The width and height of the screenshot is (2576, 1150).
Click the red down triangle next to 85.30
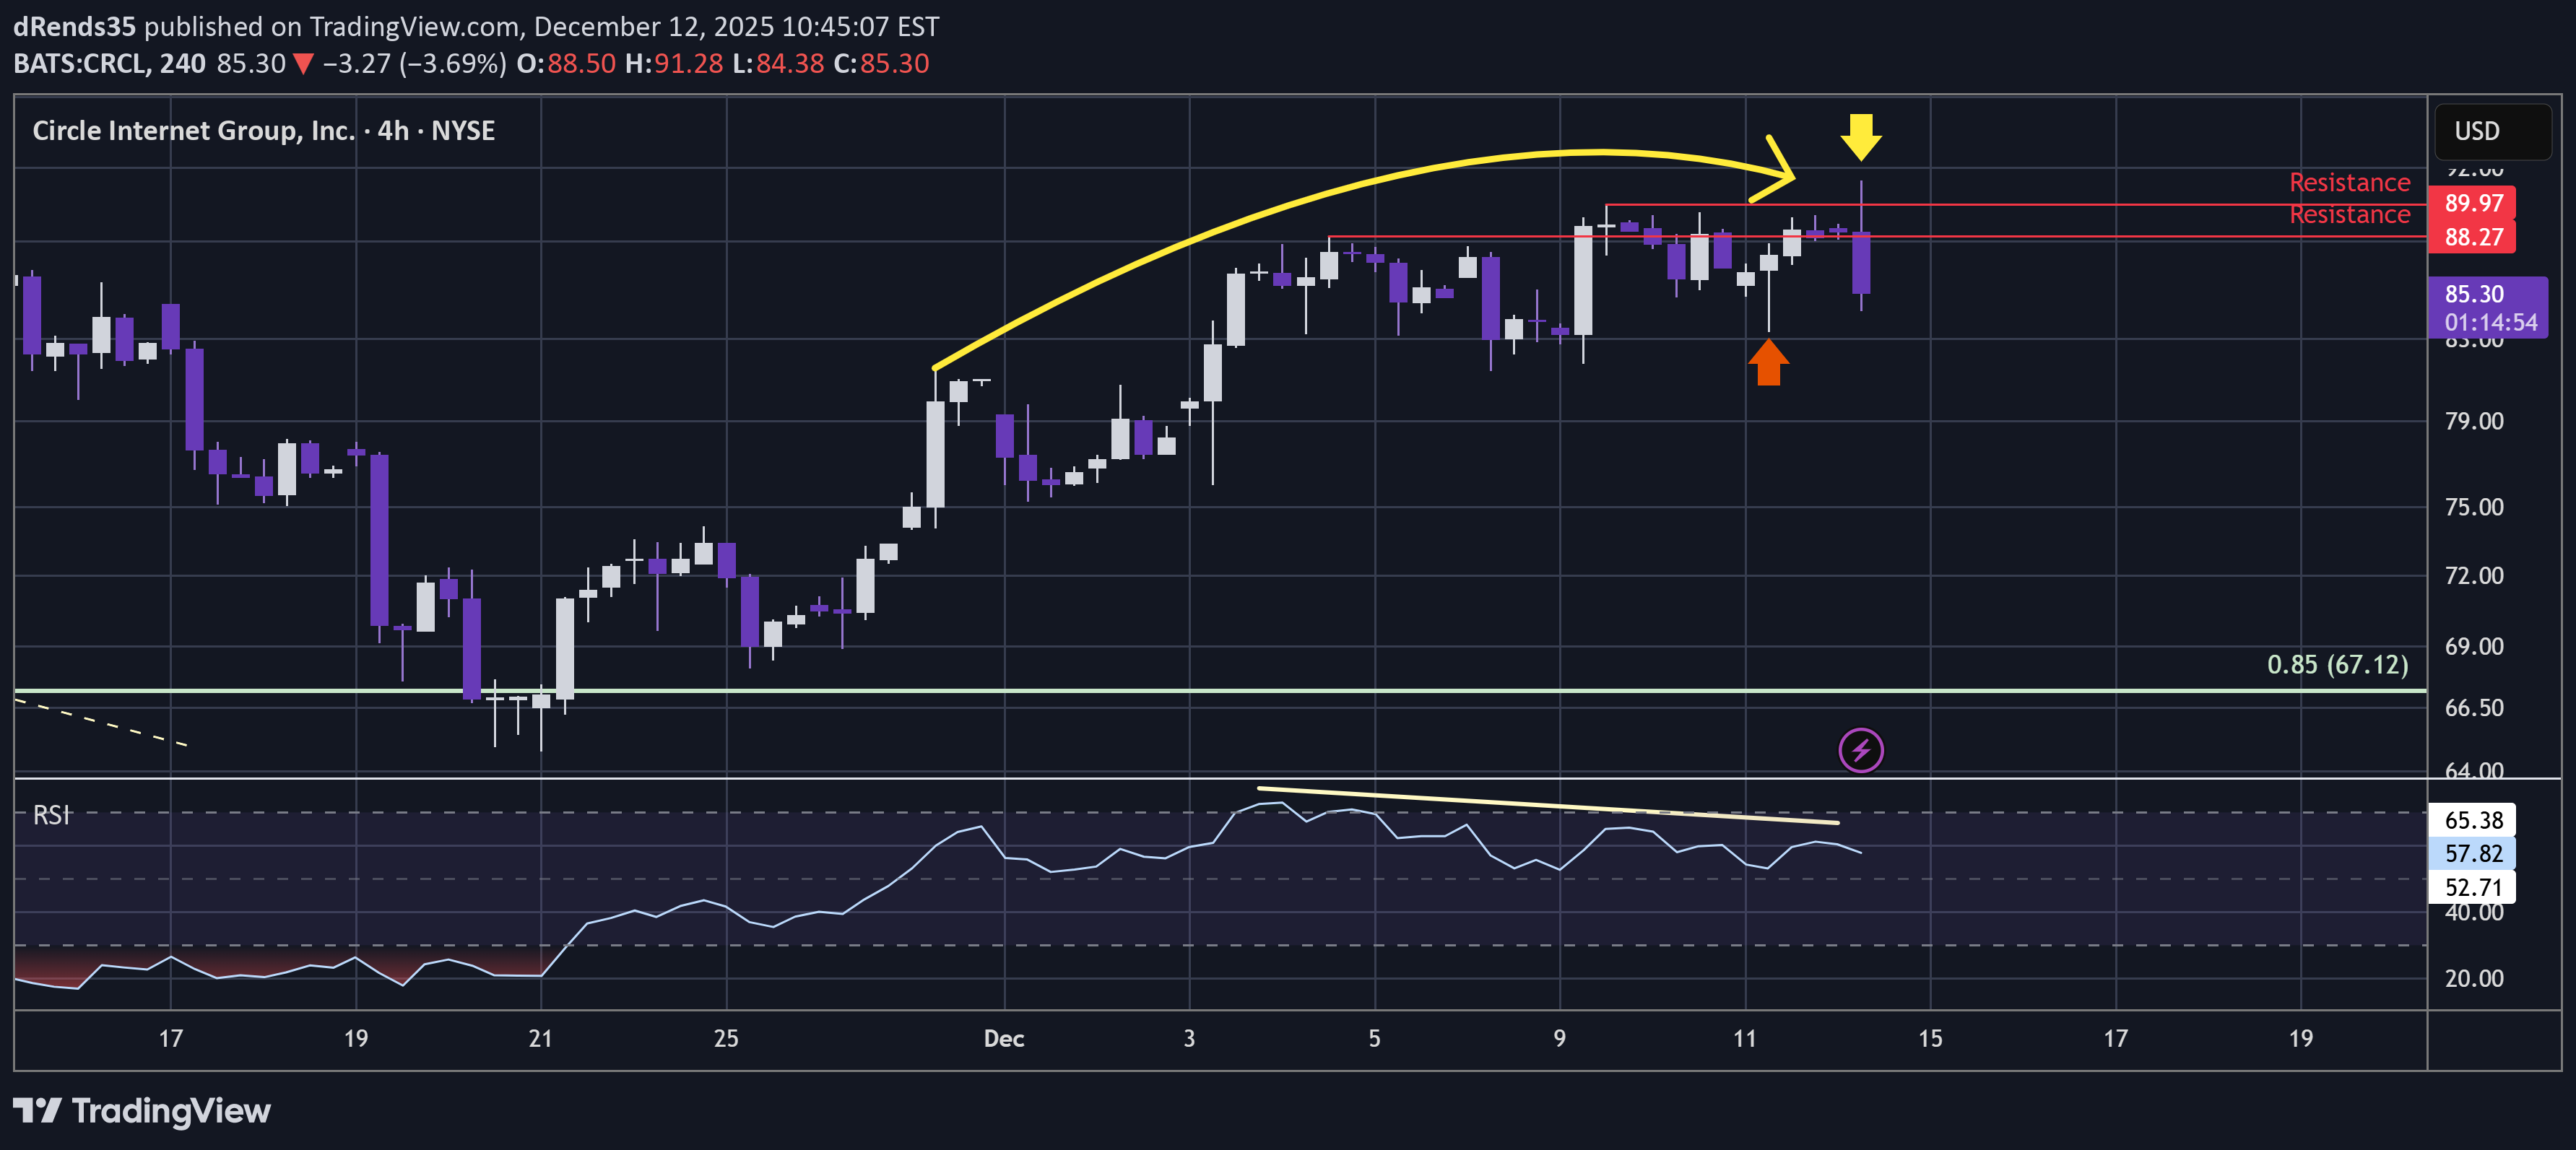pos(304,64)
